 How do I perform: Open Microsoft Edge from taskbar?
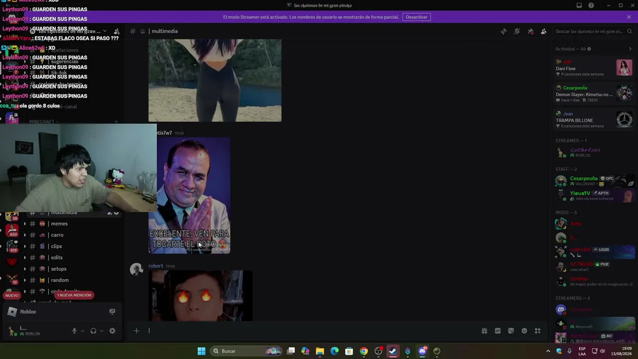pos(334,351)
